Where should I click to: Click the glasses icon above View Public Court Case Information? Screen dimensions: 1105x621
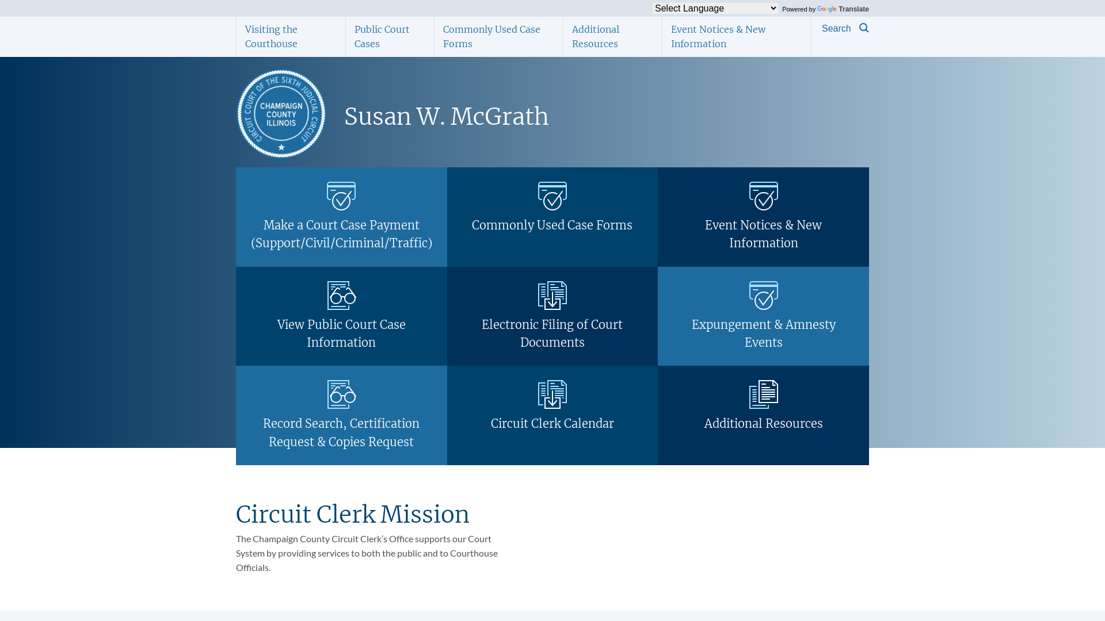coord(341,296)
